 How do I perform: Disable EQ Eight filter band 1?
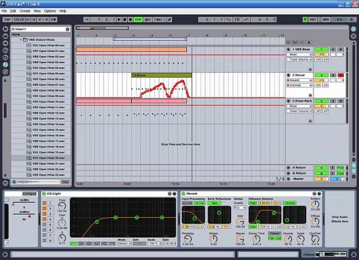(x=44, y=203)
